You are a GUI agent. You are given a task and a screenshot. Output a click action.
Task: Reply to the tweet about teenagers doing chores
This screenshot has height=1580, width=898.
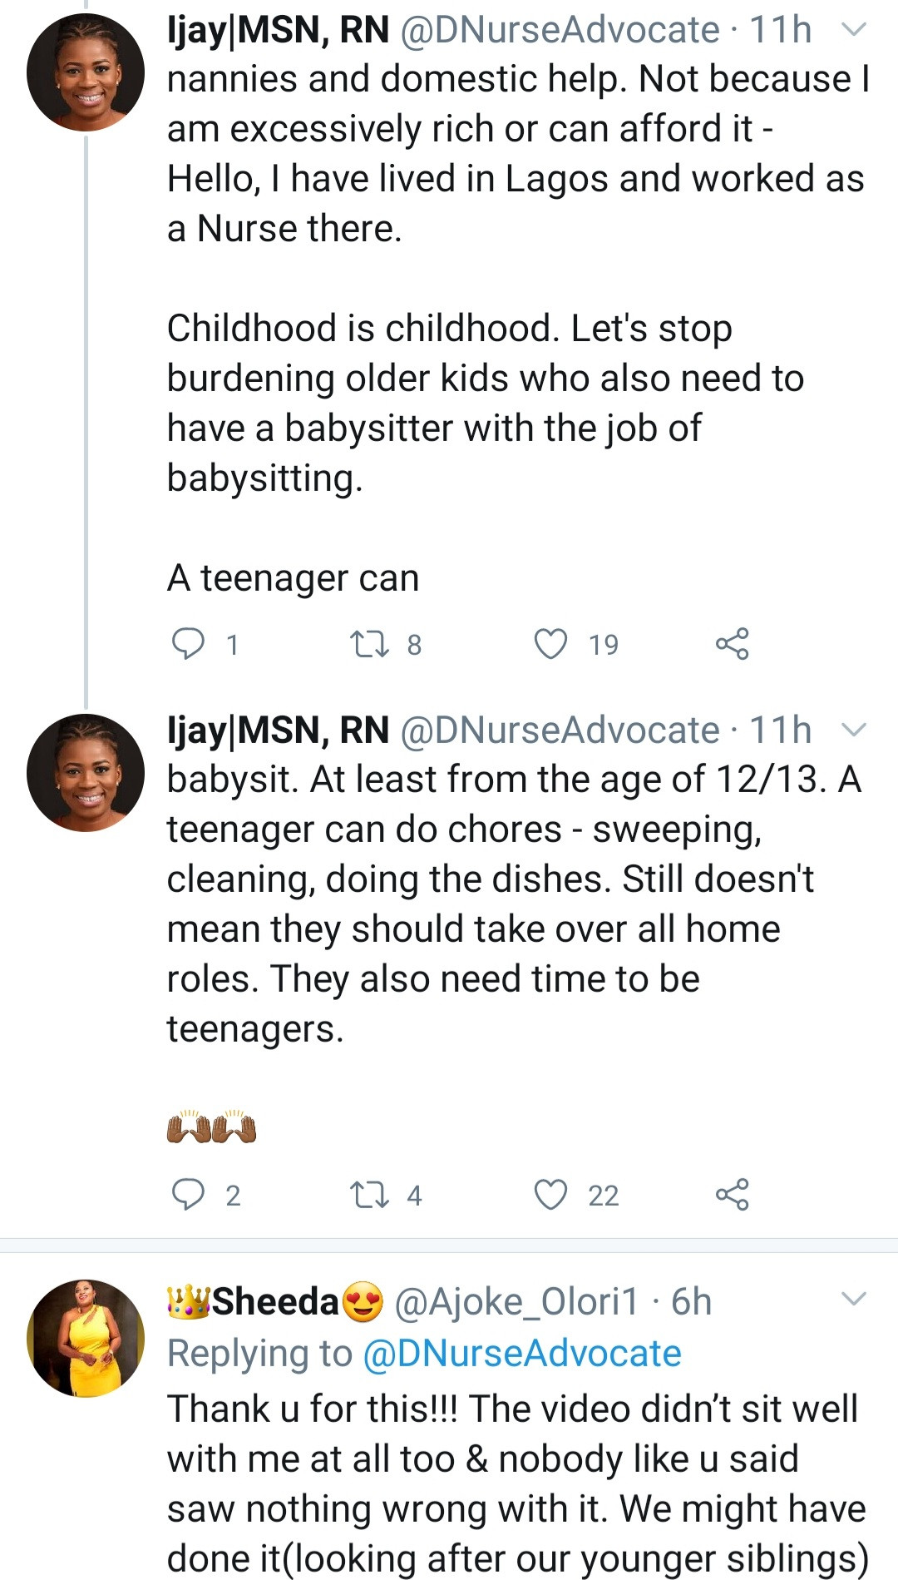click(x=188, y=1194)
